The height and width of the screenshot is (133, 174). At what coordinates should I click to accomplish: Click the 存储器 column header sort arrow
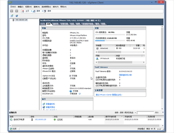click(113, 45)
